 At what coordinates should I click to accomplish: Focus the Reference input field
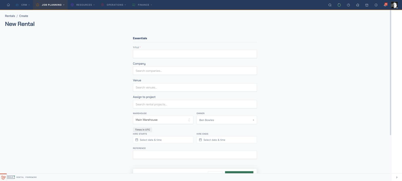(195, 155)
